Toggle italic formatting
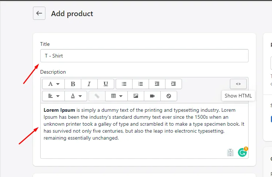The height and width of the screenshot is (177, 272). coord(89,84)
